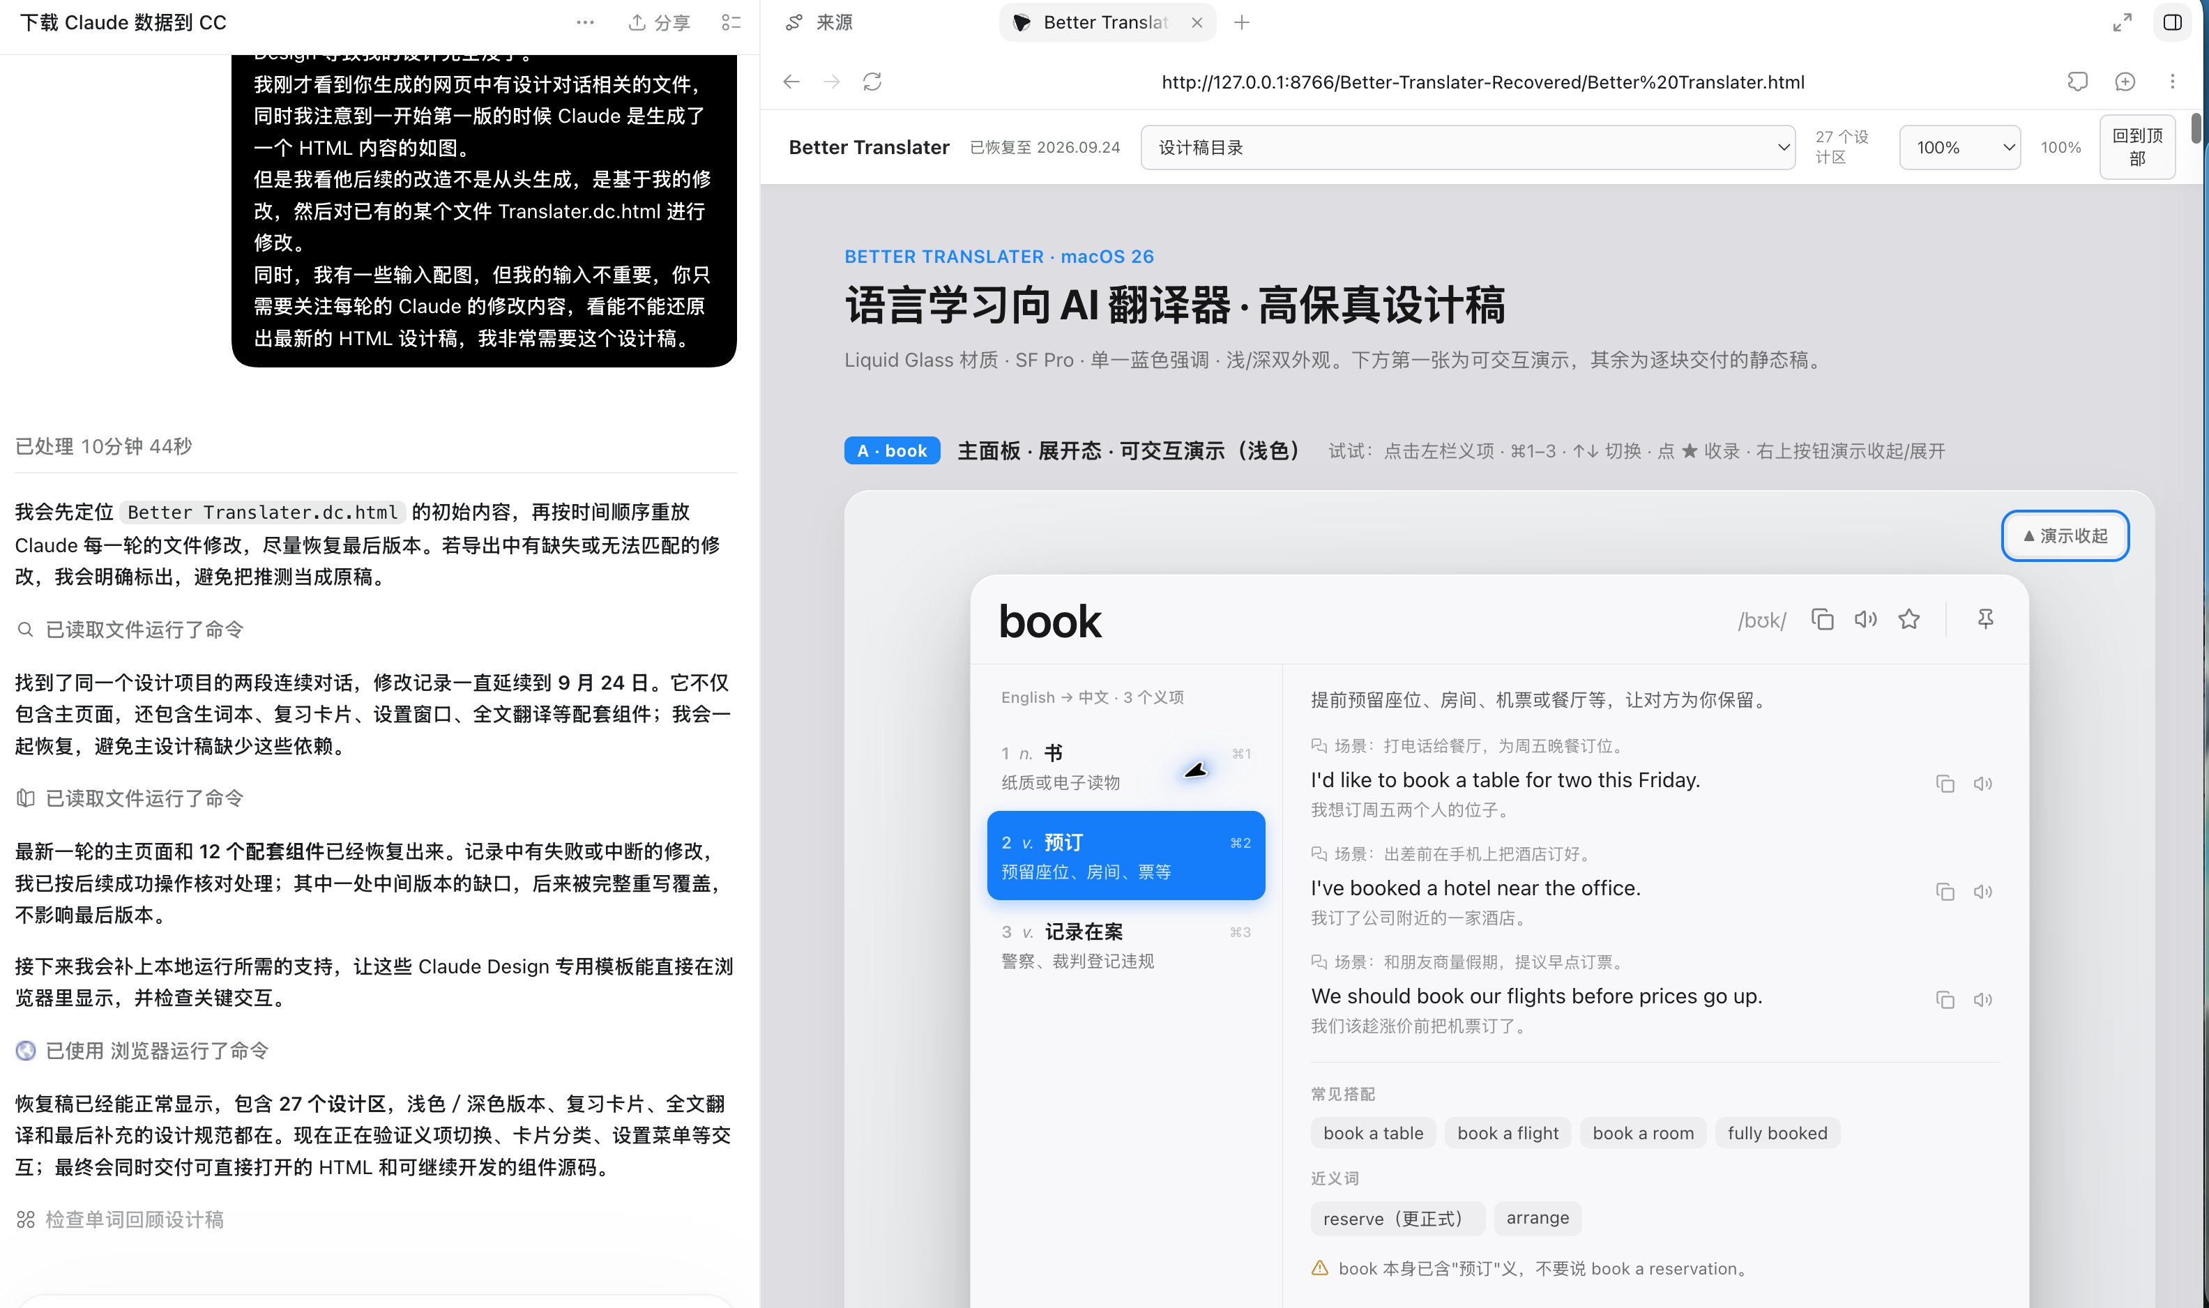Star the word book as favorite
Screen dimensions: 2209x1308
point(1908,620)
